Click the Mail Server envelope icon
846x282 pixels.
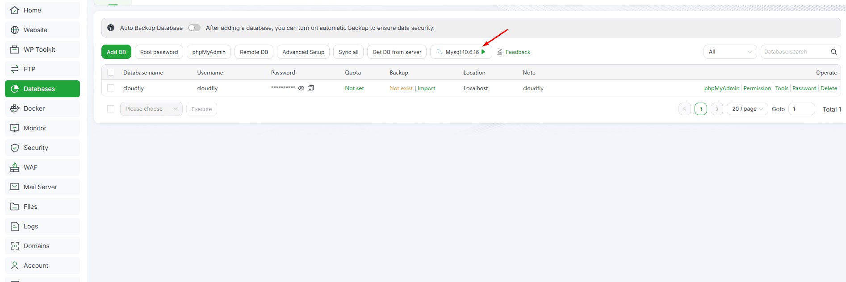[x=15, y=187]
